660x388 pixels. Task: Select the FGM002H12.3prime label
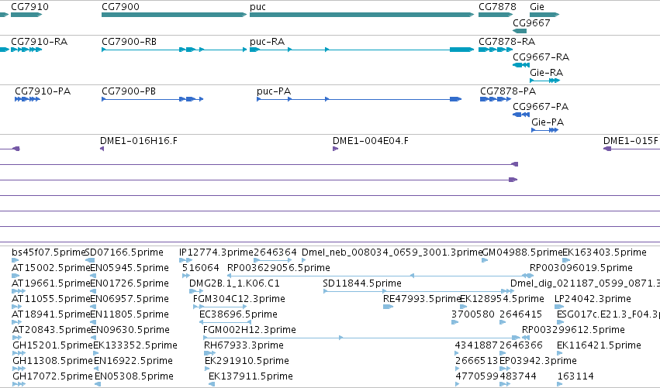[x=250, y=330]
